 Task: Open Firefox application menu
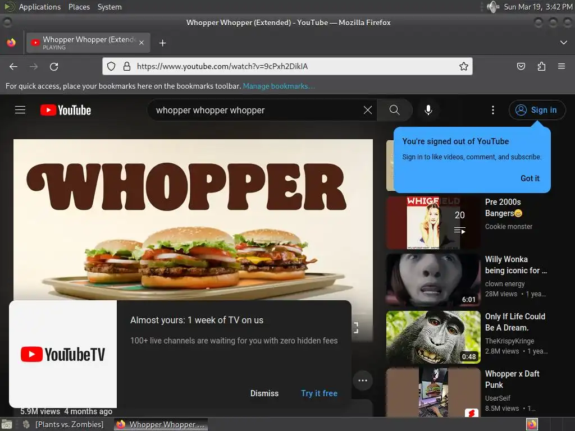pos(562,66)
